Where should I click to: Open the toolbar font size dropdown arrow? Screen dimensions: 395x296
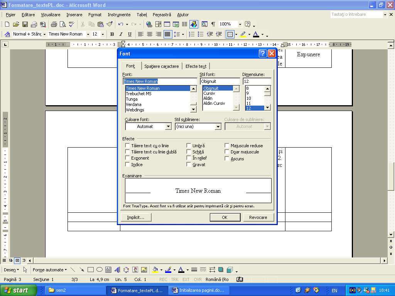(x=103, y=34)
